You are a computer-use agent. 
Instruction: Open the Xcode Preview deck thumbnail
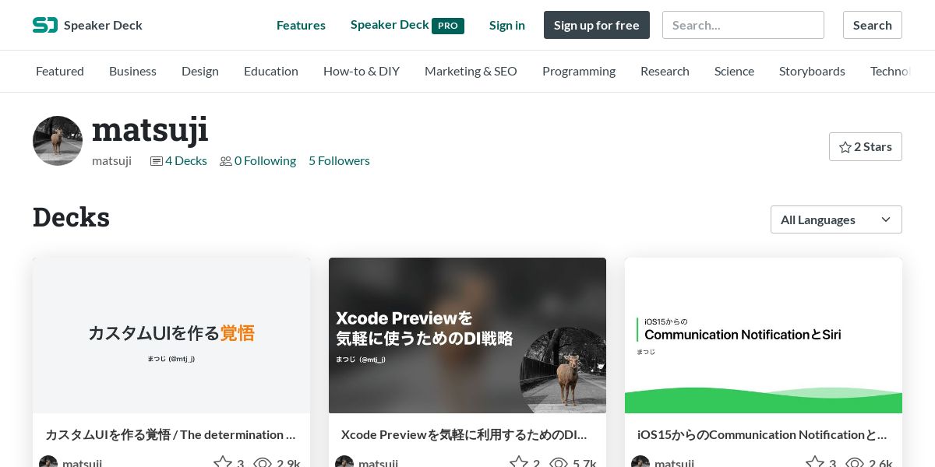click(x=467, y=335)
